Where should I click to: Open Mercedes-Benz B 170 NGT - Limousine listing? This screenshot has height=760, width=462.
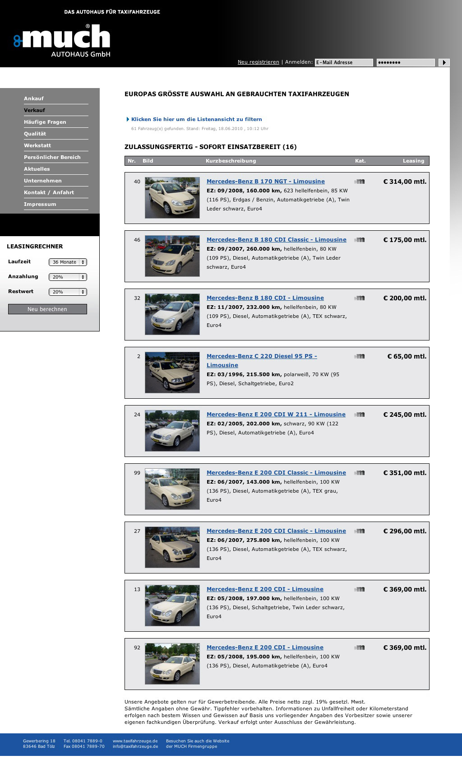coord(266,182)
